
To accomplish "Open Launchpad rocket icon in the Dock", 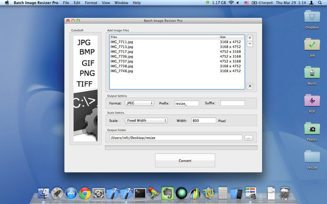I will [x=57, y=193].
